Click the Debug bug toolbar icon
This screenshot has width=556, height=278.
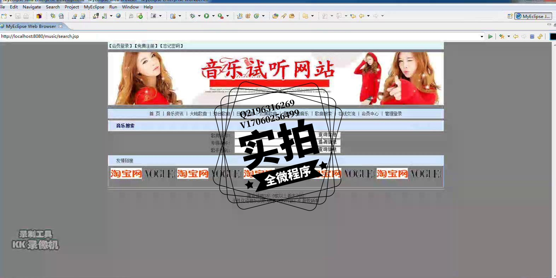coord(192,16)
